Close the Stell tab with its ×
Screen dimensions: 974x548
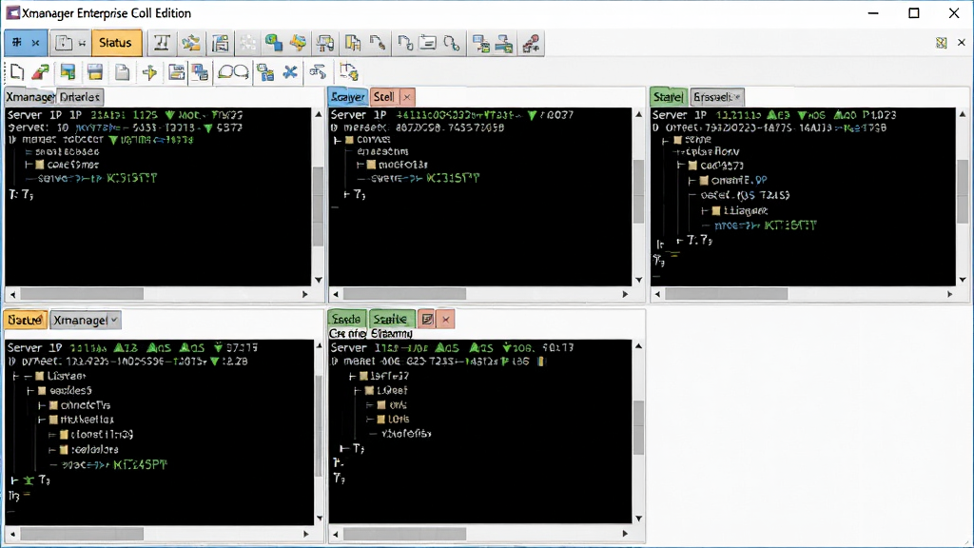407,97
